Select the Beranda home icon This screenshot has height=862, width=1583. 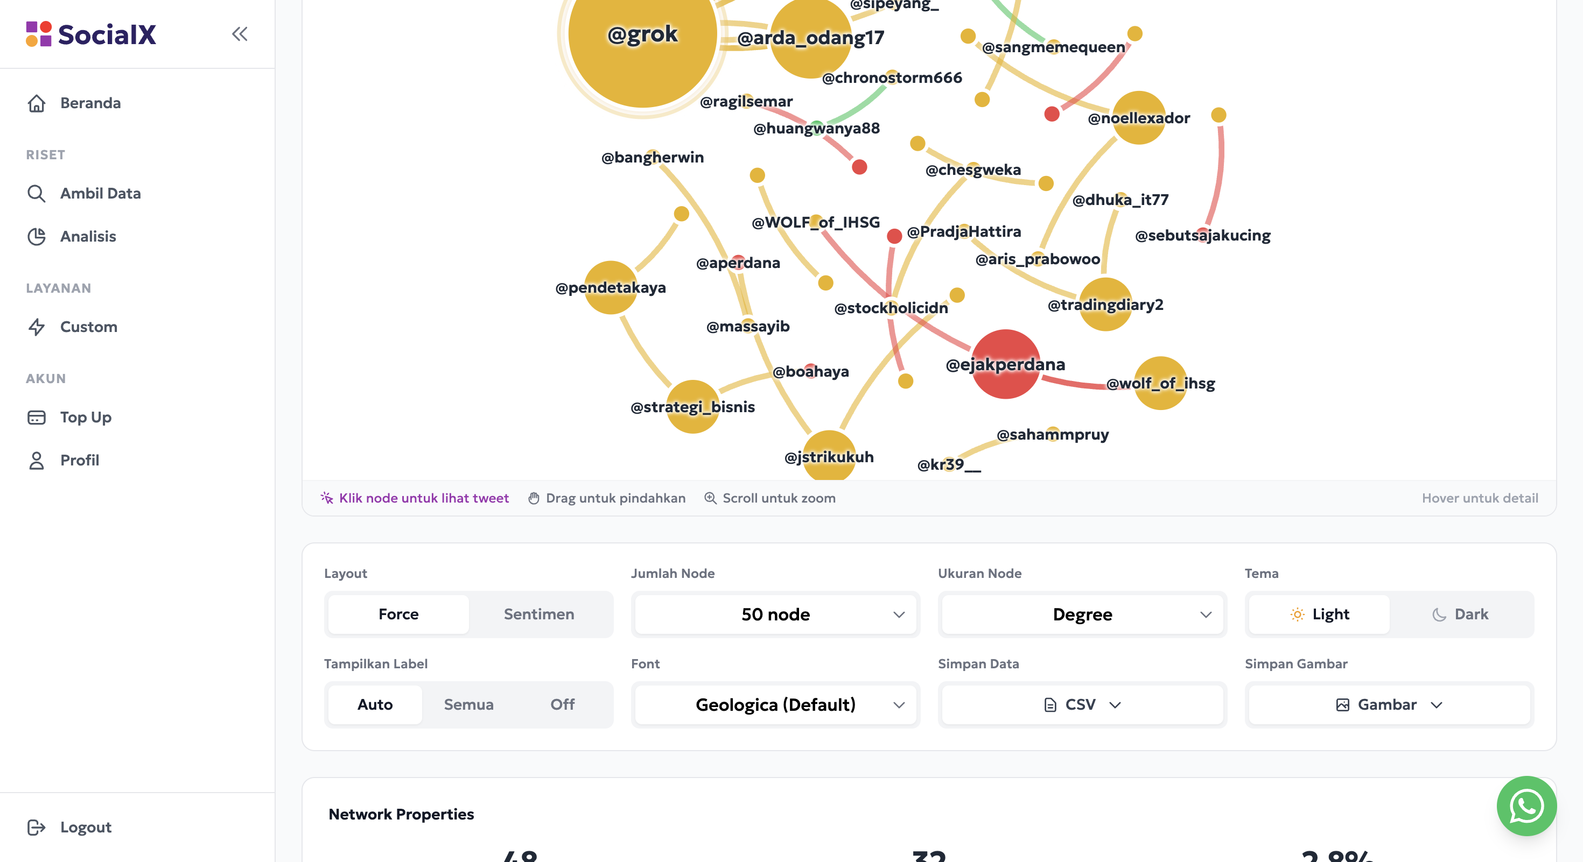[37, 103]
